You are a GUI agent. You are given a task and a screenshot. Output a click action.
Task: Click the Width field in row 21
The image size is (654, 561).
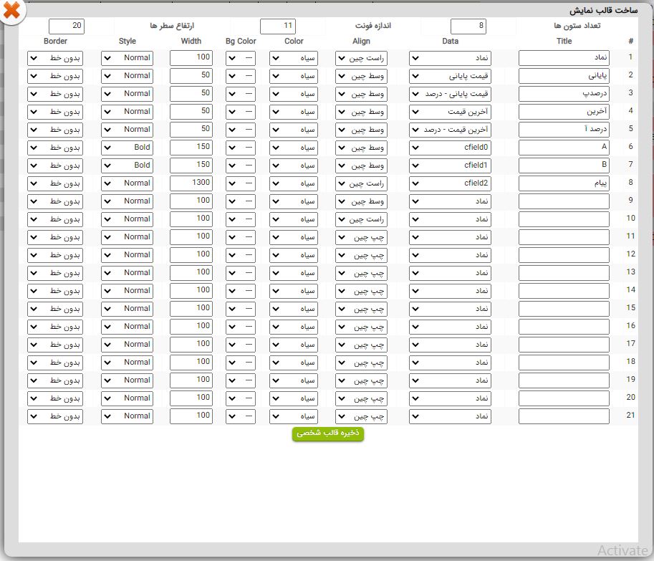[191, 416]
